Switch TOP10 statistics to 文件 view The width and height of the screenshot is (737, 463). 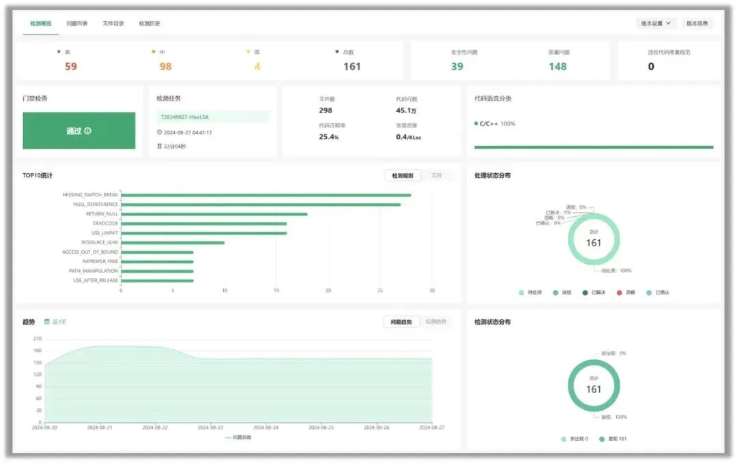[x=437, y=175]
